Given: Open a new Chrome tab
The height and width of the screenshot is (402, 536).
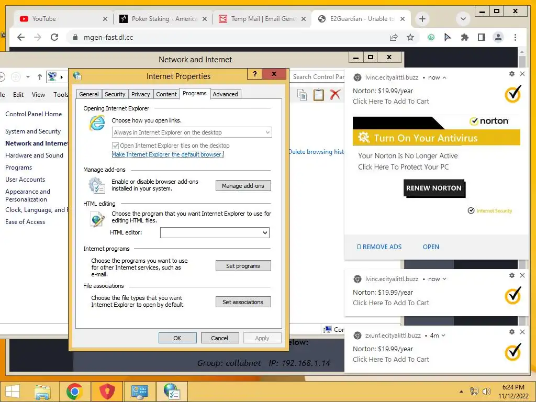Looking at the screenshot, I should (422, 19).
